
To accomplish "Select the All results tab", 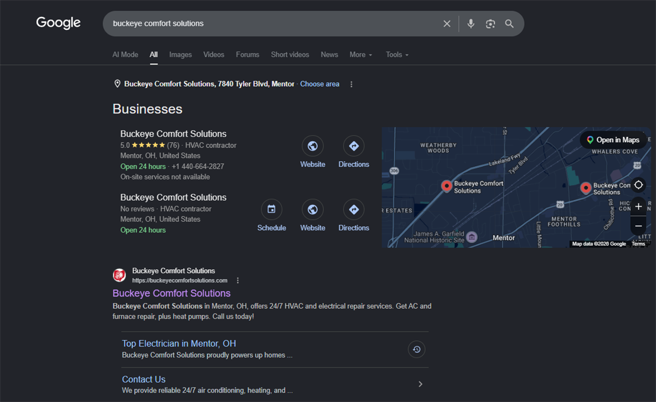I will [153, 55].
